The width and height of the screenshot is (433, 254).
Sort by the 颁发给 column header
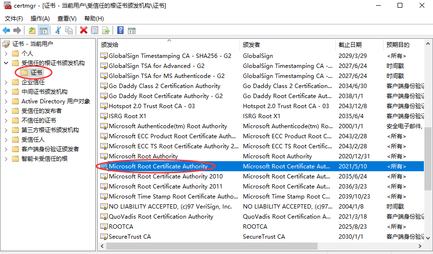(169, 44)
